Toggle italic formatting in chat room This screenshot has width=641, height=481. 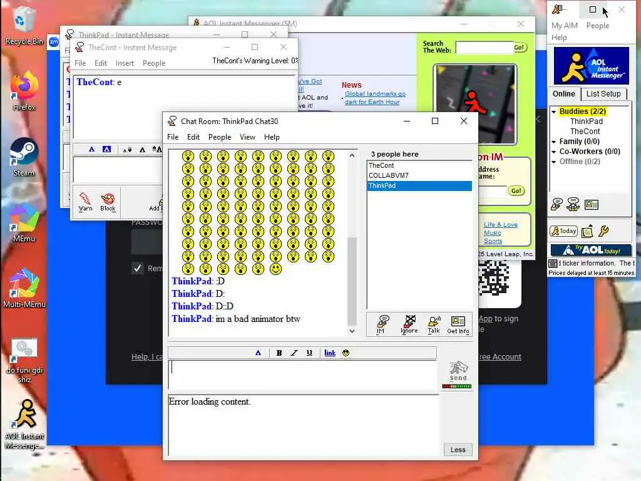pos(294,353)
